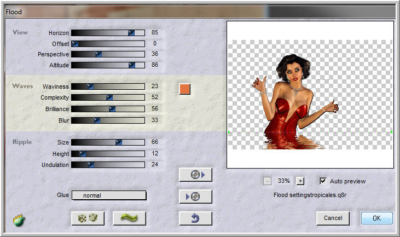Click the Blur slider handle
The width and height of the screenshot is (400, 237).
tap(96, 120)
